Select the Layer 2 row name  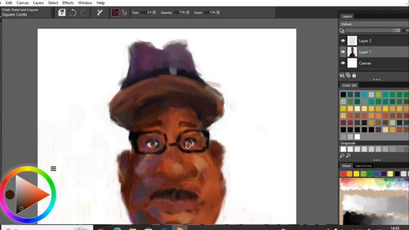[365, 41]
